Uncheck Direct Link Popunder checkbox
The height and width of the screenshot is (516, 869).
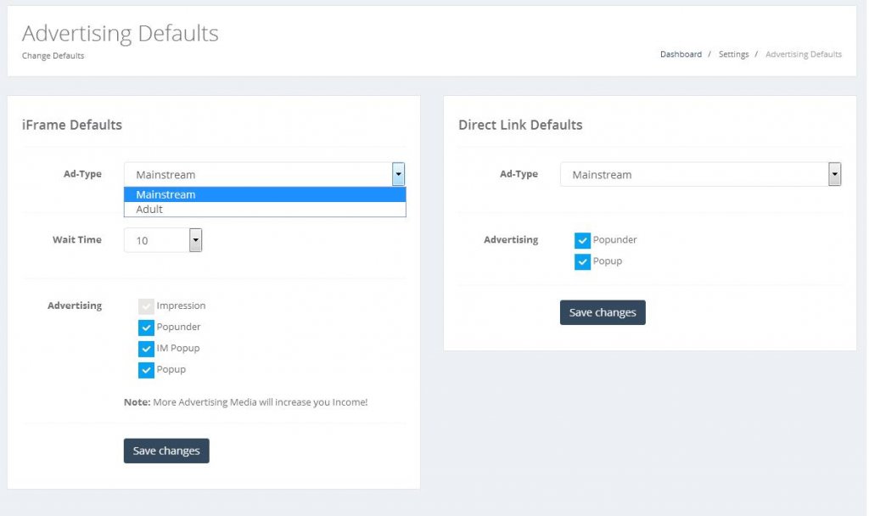pyautogui.click(x=582, y=240)
